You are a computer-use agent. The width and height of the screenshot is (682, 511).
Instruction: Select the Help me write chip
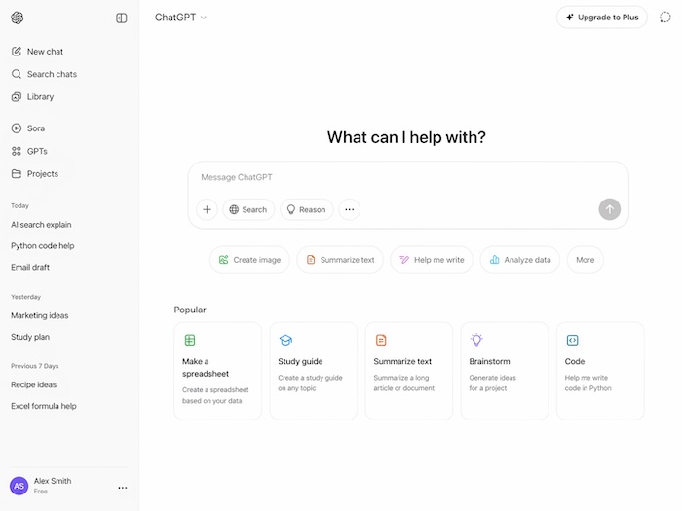tap(432, 260)
